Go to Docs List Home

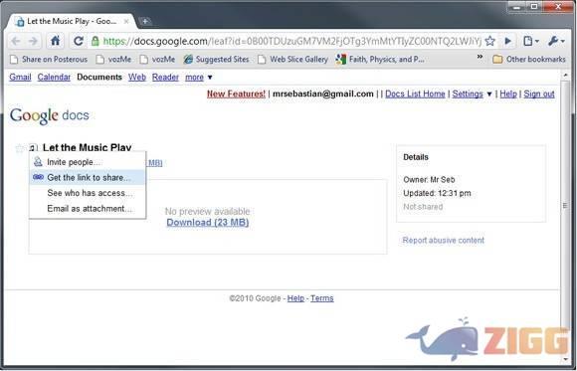[x=415, y=93]
